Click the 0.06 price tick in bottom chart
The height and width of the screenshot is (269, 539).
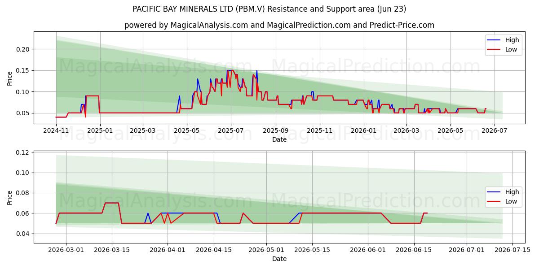22,214
